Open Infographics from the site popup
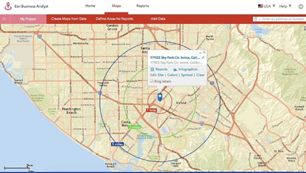The image size is (306, 173). point(186,69)
